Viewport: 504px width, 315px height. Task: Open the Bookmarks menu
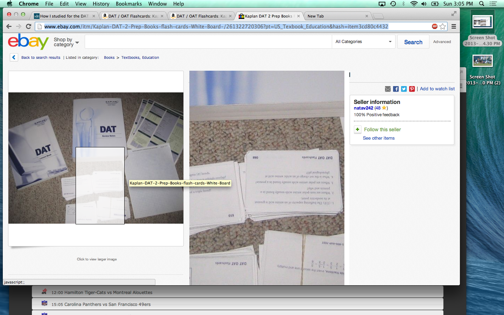point(129,4)
